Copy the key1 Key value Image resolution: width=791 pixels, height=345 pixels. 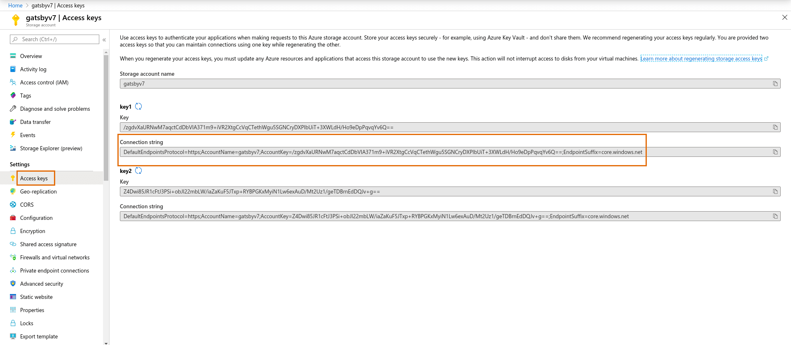coord(775,127)
